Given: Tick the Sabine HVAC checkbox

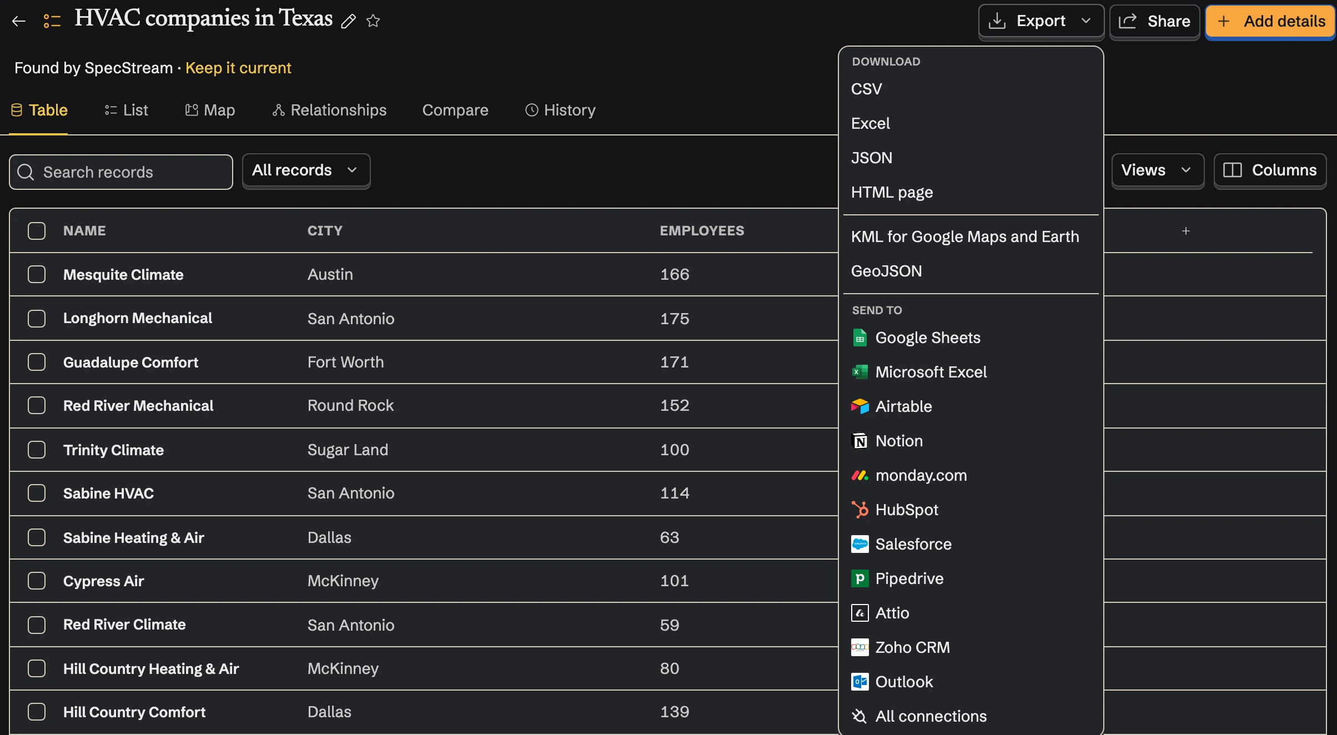Looking at the screenshot, I should click(37, 493).
